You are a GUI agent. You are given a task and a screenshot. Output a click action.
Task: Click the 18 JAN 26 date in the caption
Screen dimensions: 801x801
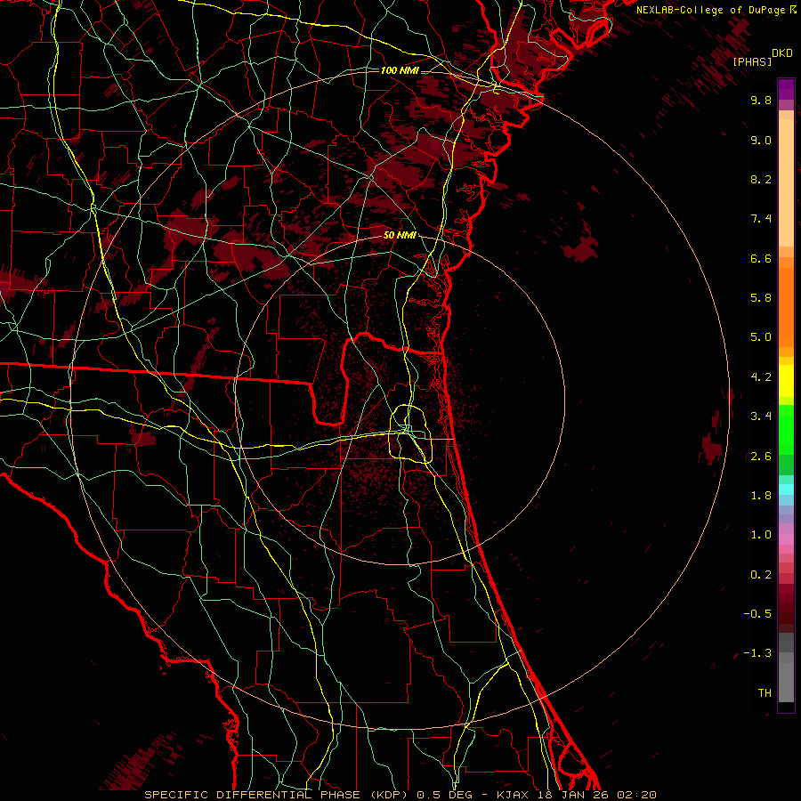575,795
